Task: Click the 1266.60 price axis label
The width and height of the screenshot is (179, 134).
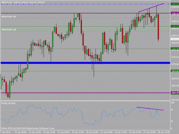Action: coord(175,79)
